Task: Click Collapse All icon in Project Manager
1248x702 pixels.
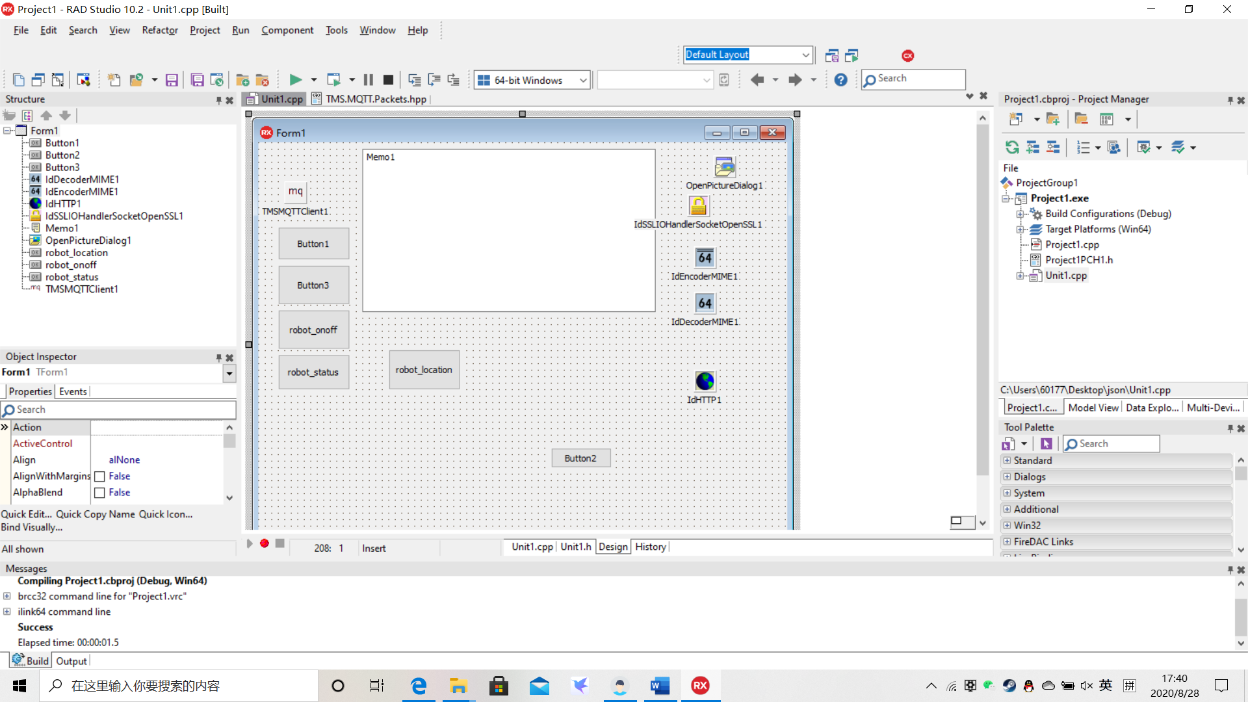Action: coord(1053,148)
